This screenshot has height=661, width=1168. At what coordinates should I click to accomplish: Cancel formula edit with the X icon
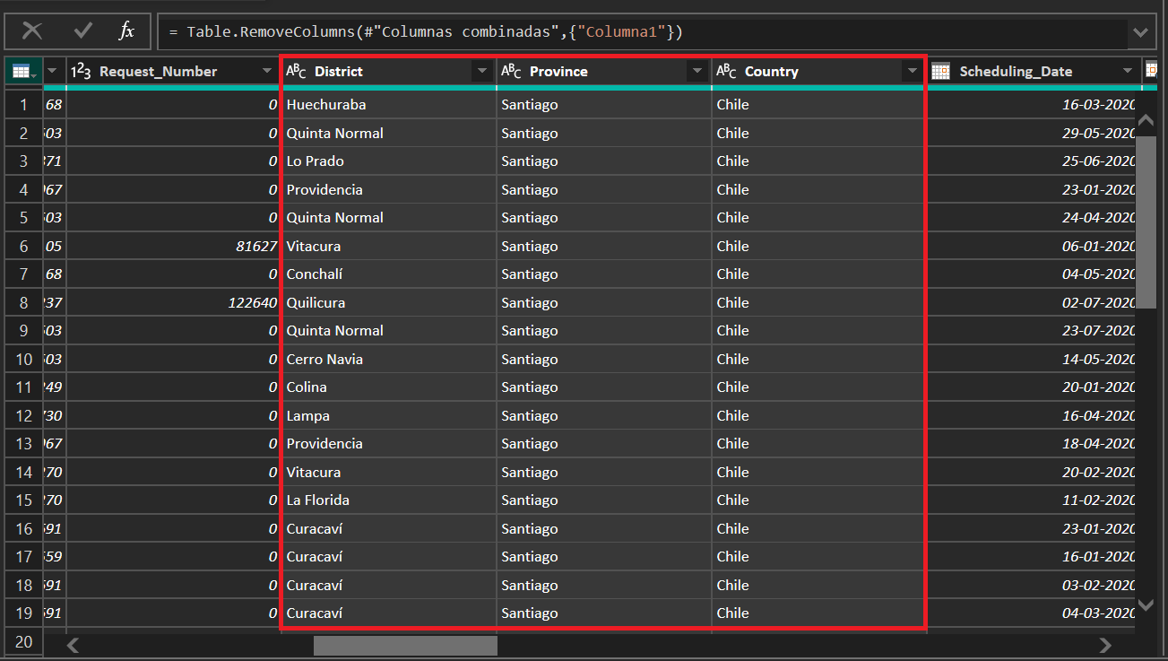(32, 31)
